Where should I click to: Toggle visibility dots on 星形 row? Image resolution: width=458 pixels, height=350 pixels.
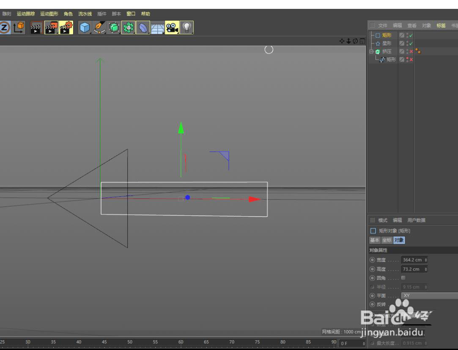pyautogui.click(x=407, y=43)
